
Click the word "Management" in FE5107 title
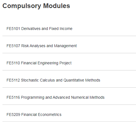(x=66, y=46)
